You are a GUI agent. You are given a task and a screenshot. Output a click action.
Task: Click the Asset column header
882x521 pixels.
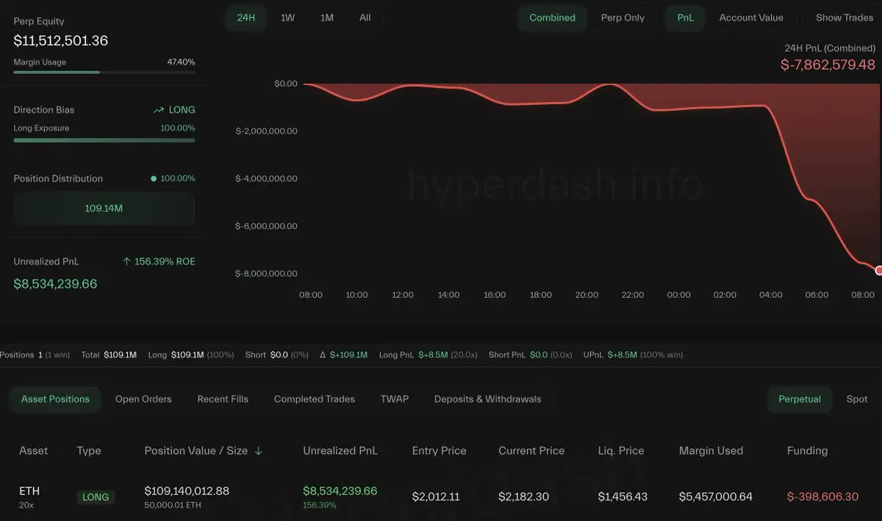[x=33, y=451]
